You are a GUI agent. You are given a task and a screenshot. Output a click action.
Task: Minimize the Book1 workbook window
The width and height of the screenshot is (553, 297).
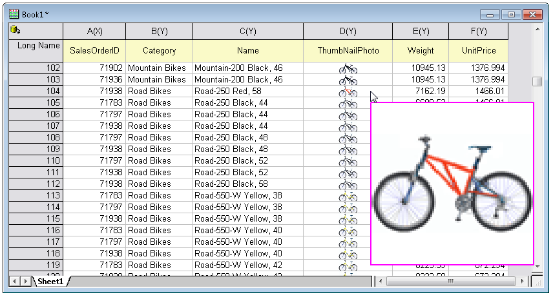(x=492, y=14)
